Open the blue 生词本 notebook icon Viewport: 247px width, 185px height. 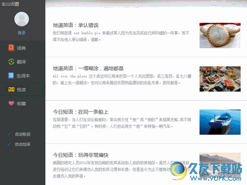[11, 75]
